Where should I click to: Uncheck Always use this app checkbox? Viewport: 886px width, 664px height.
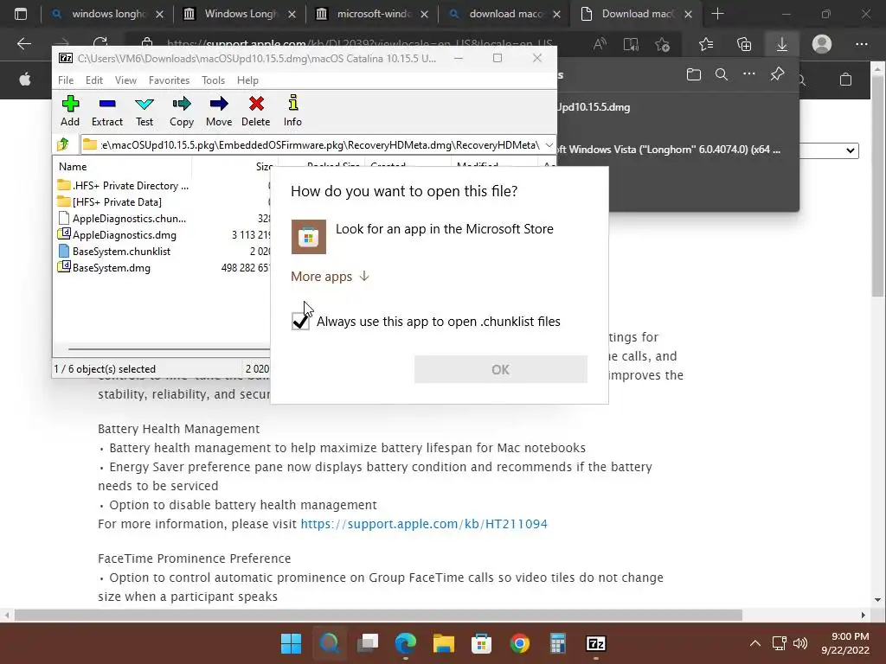coord(300,322)
